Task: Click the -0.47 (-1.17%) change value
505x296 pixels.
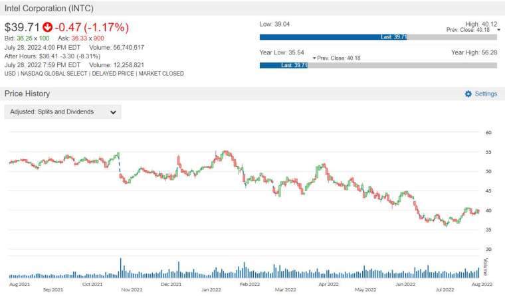Action: click(x=92, y=27)
